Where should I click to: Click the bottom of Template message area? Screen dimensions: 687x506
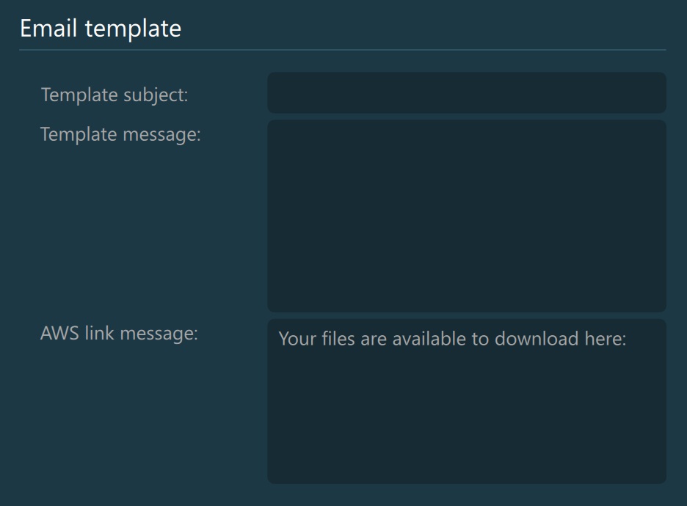[466, 301]
